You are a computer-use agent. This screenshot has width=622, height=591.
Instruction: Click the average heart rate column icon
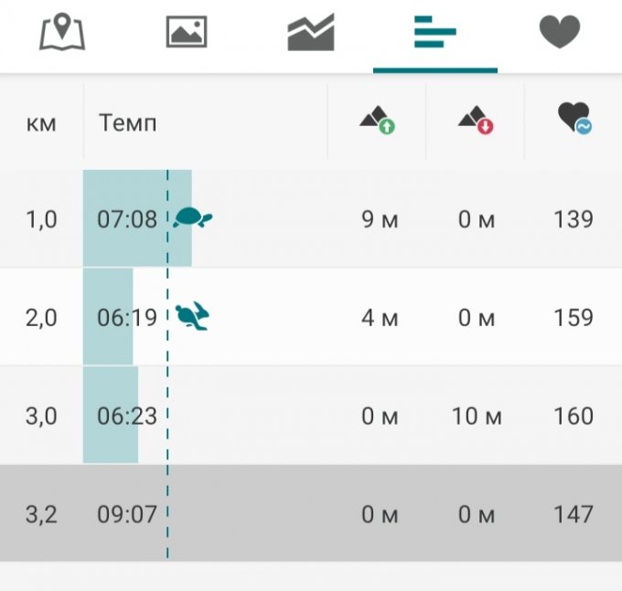click(574, 120)
